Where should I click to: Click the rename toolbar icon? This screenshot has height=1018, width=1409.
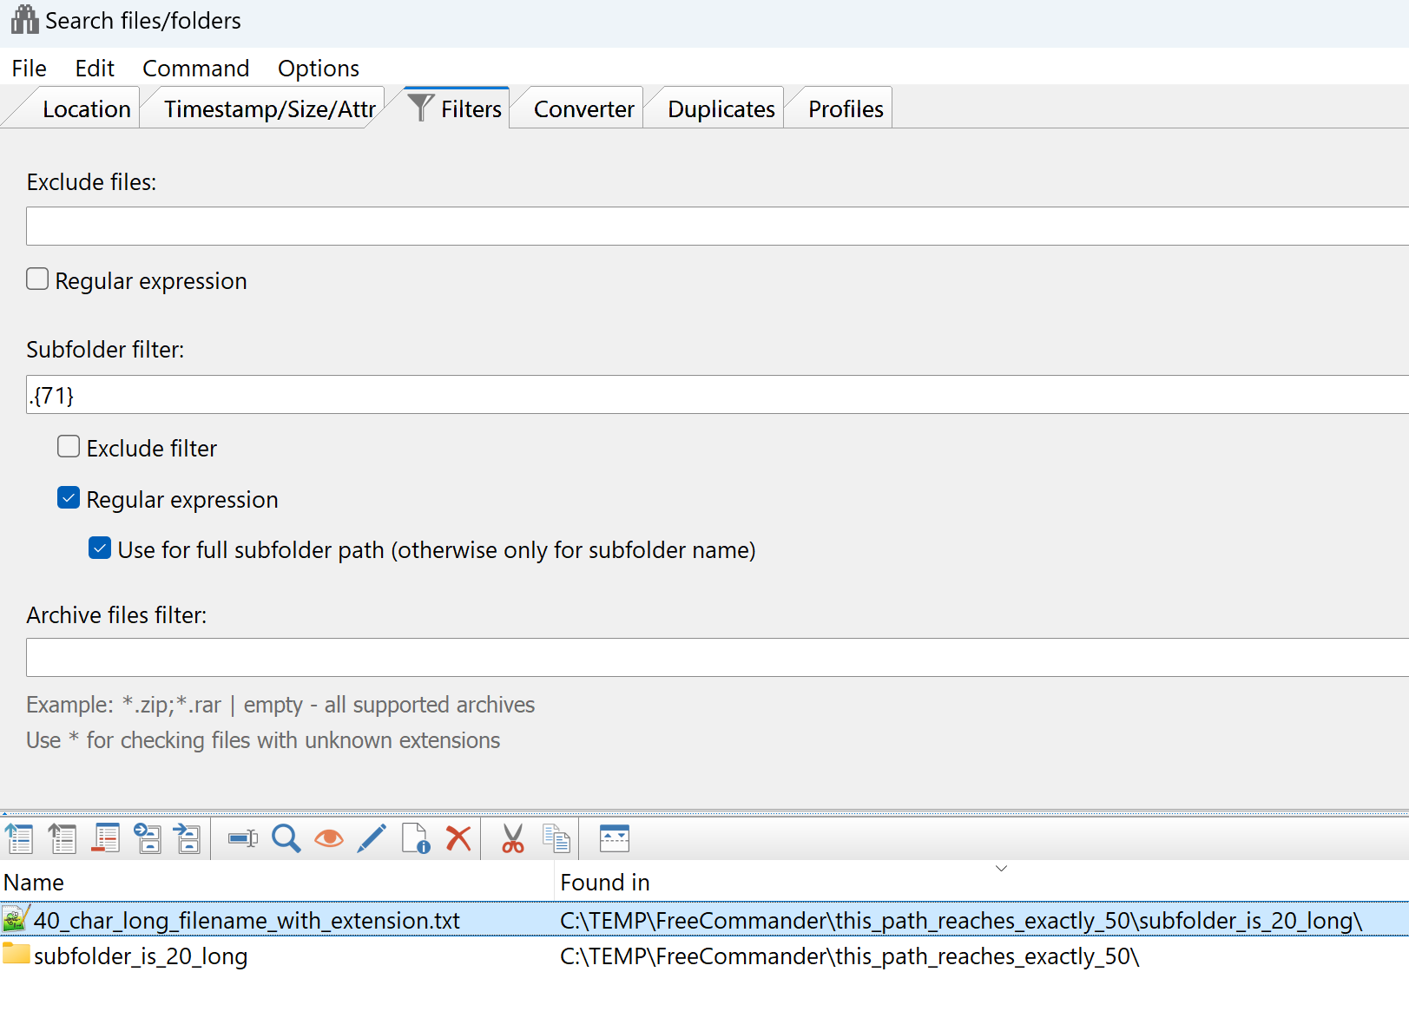pos(243,839)
